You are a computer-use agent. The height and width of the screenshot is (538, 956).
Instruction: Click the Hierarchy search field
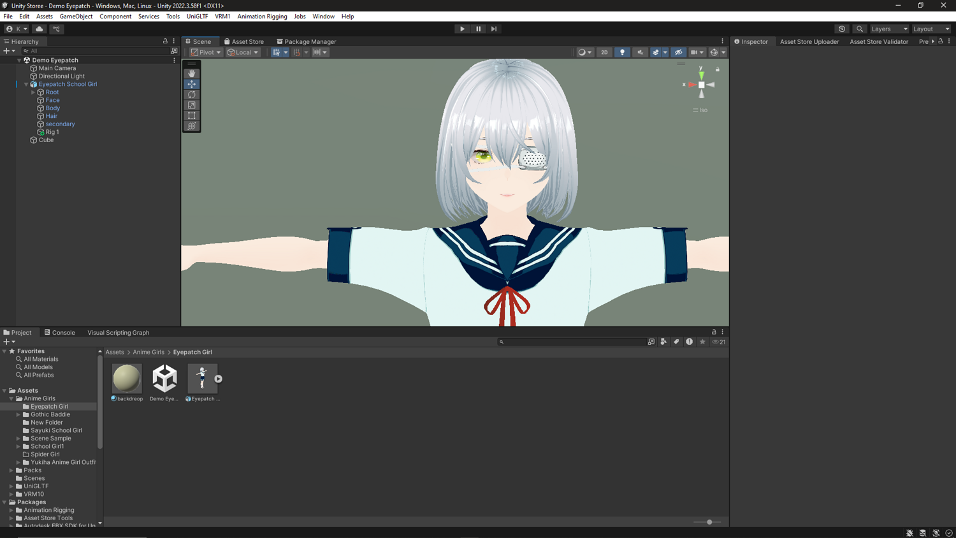(94, 51)
